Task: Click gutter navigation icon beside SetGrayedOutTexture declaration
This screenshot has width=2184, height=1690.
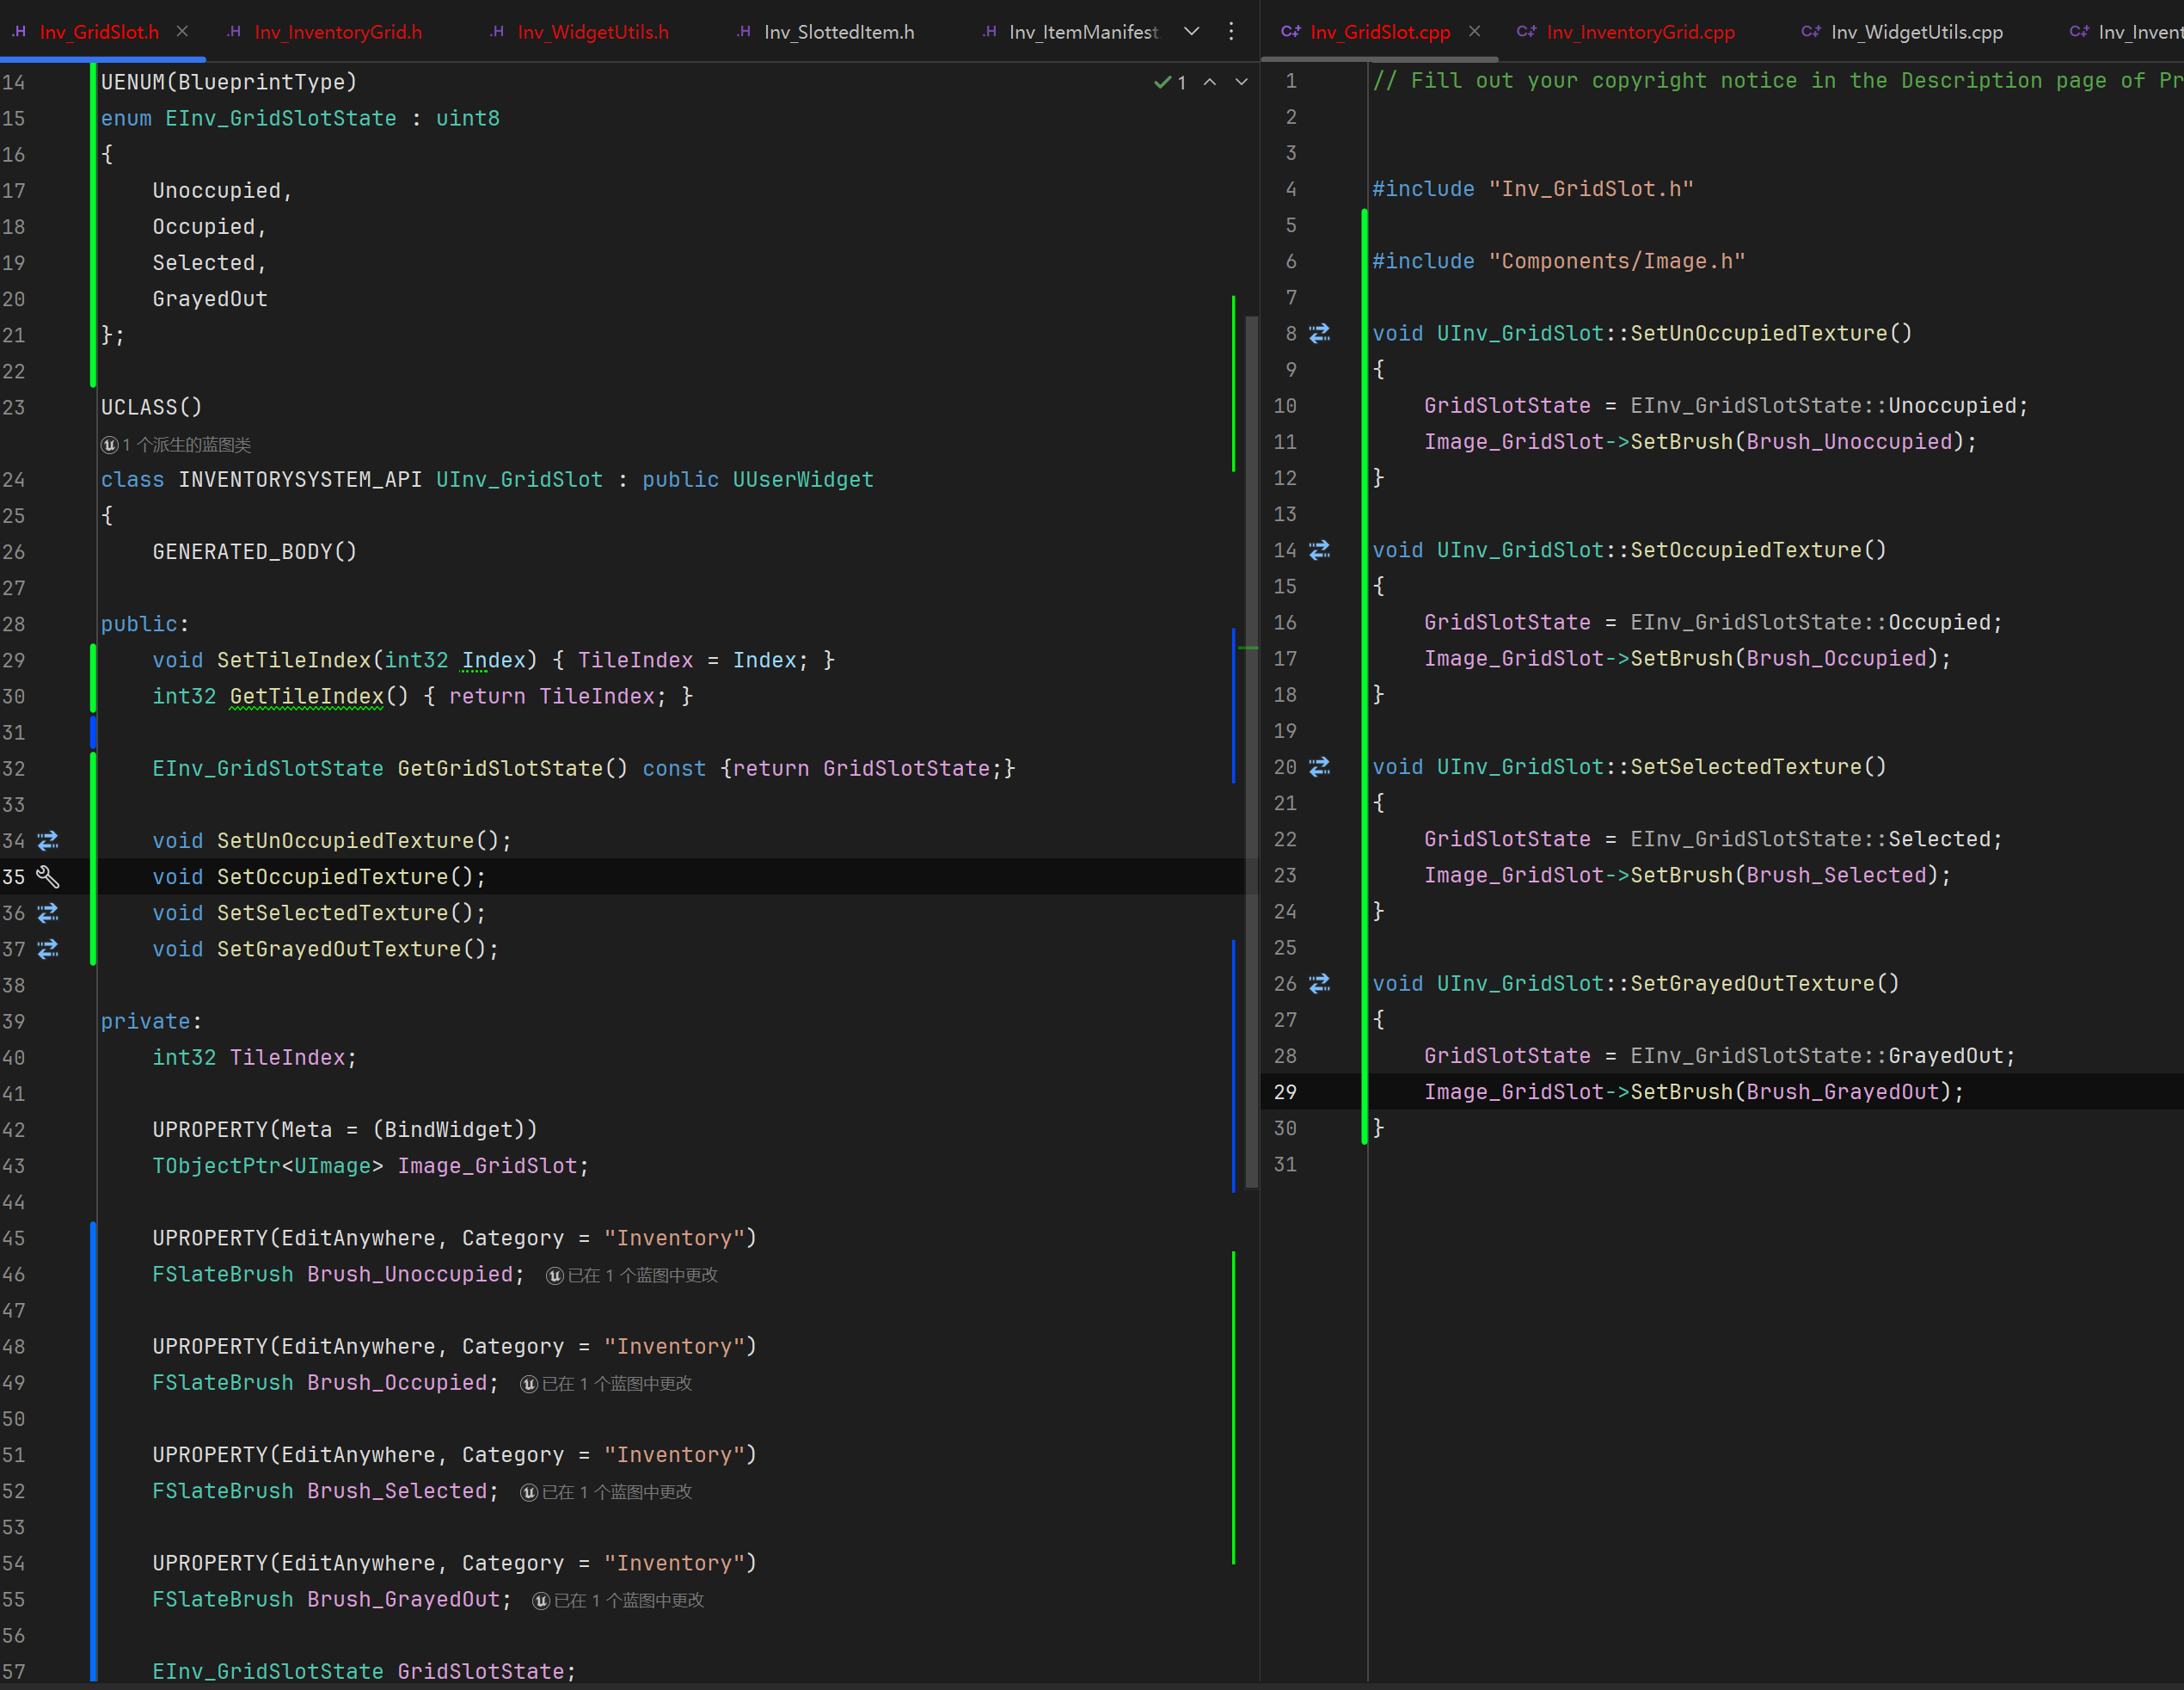Action: click(48, 949)
